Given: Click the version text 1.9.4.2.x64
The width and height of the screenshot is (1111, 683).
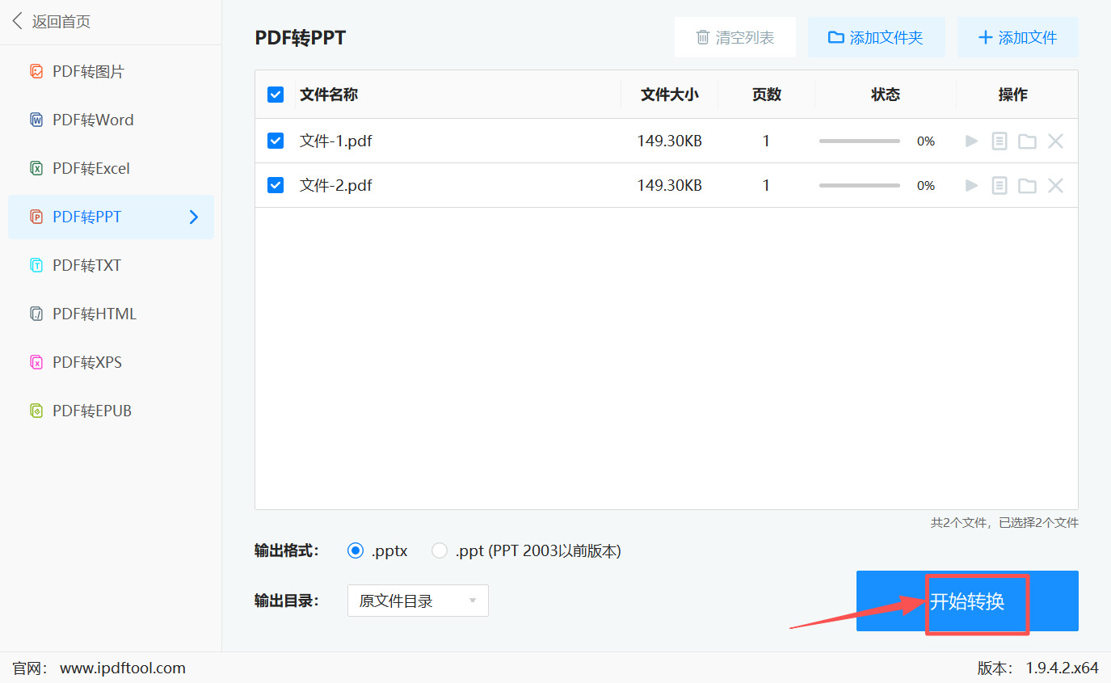Looking at the screenshot, I should pos(1063,668).
